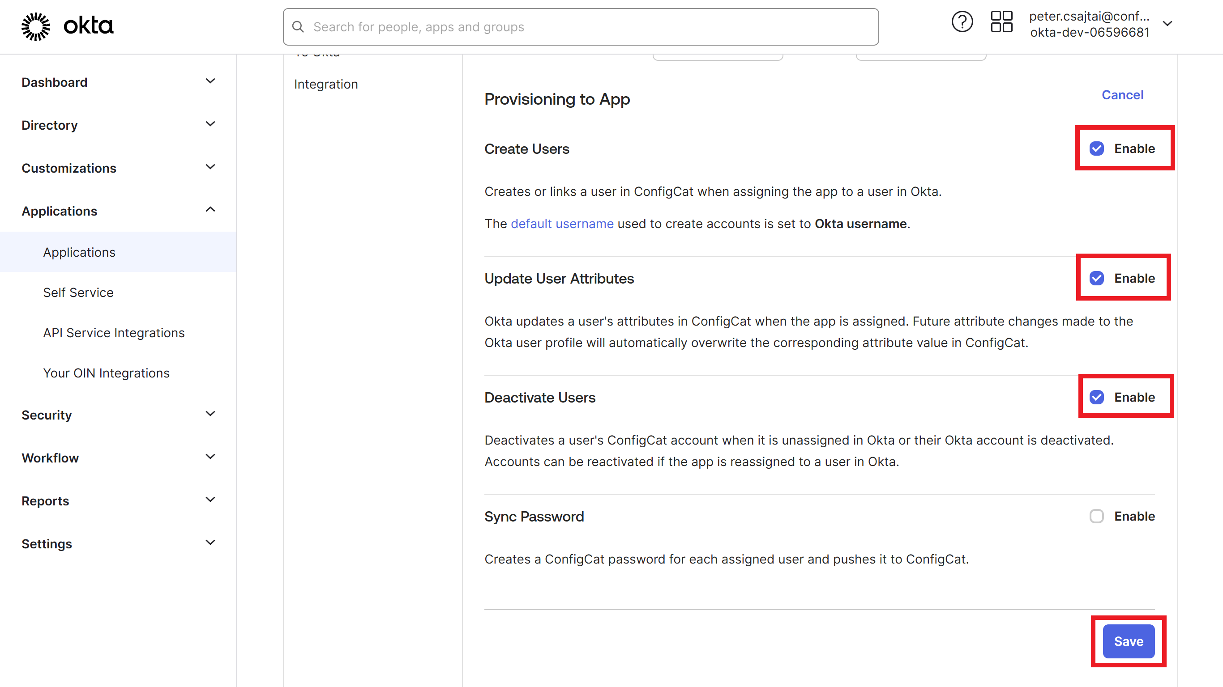
Task: Click the search magnifier icon
Action: (x=298, y=26)
